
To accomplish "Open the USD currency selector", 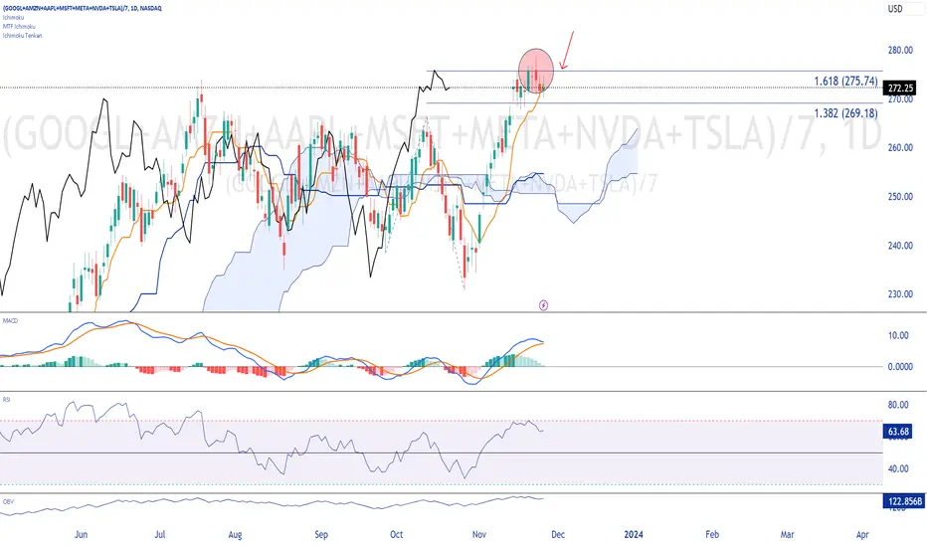I will pyautogui.click(x=895, y=9).
